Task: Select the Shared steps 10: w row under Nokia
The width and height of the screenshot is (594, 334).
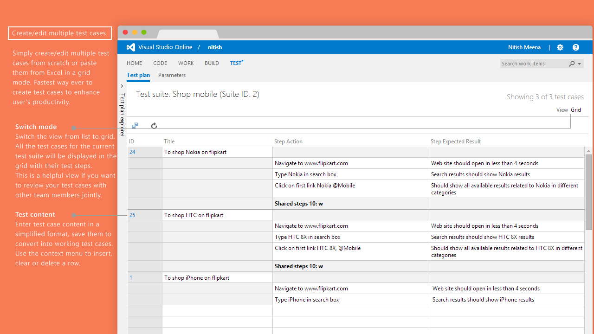Action: [x=351, y=204]
